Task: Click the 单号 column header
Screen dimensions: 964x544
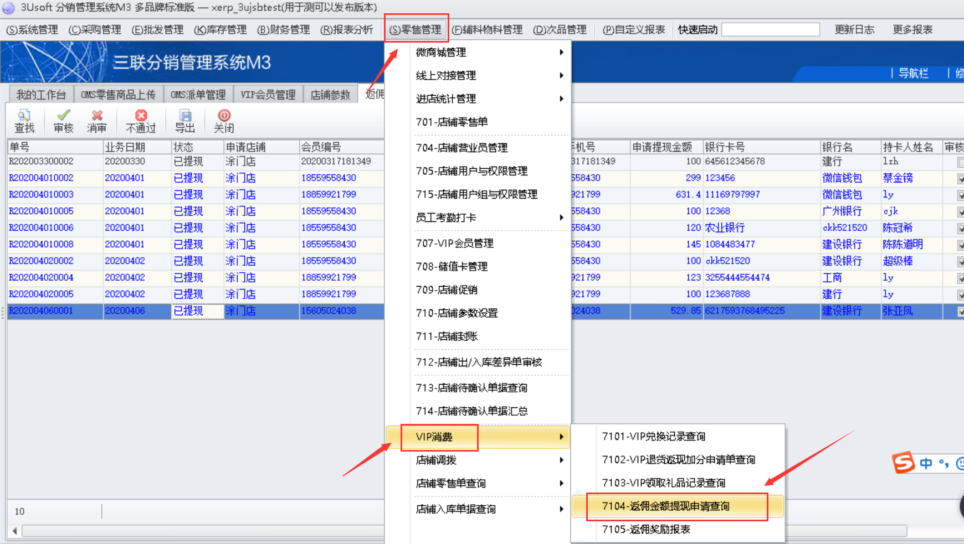Action: (x=55, y=147)
